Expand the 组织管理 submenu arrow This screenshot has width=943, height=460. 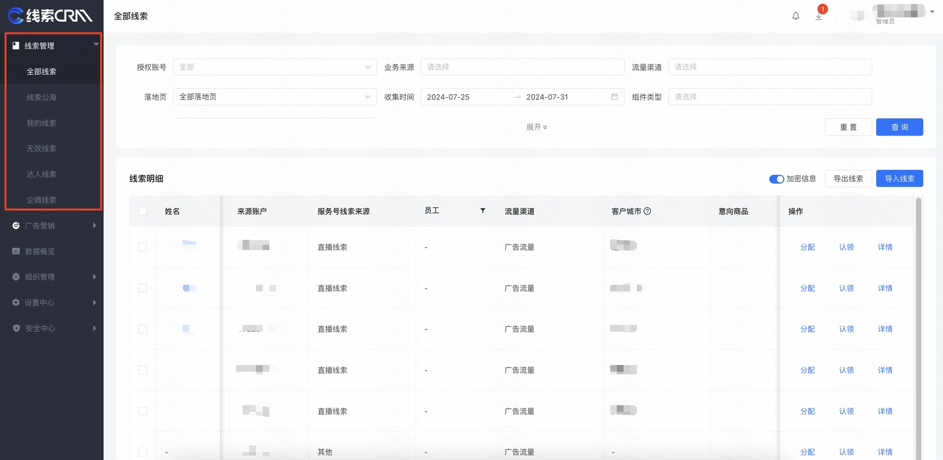(x=94, y=277)
